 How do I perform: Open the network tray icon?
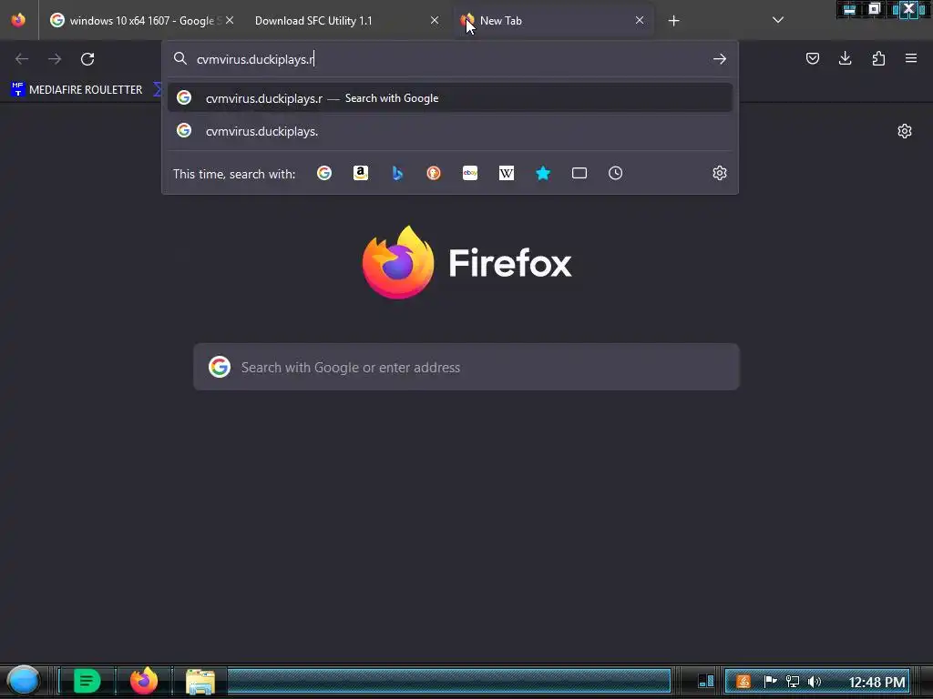tap(793, 681)
